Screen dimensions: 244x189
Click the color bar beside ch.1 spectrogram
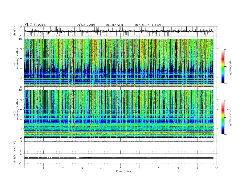point(223,66)
